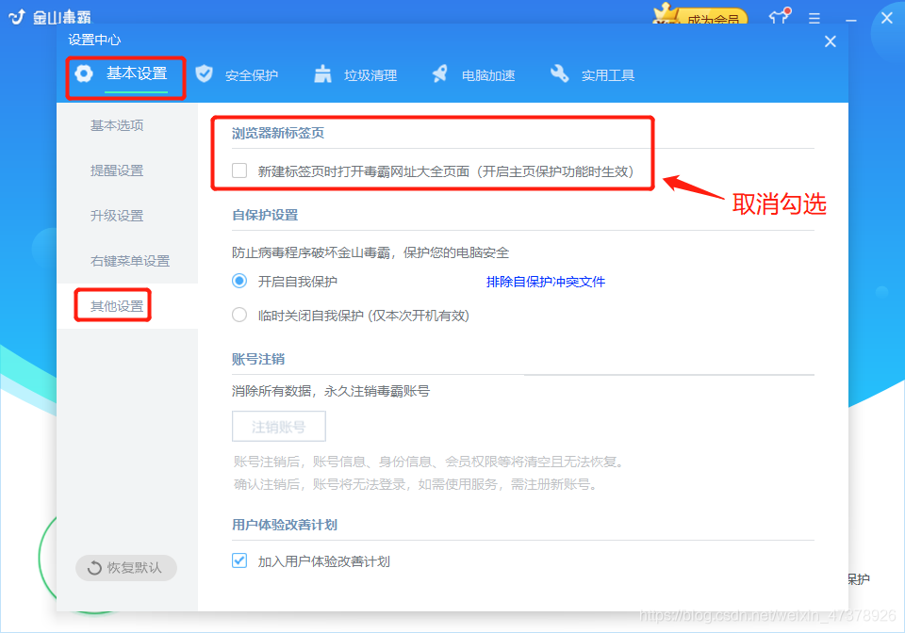Click the shield icon beside 安全保护

coord(205,73)
